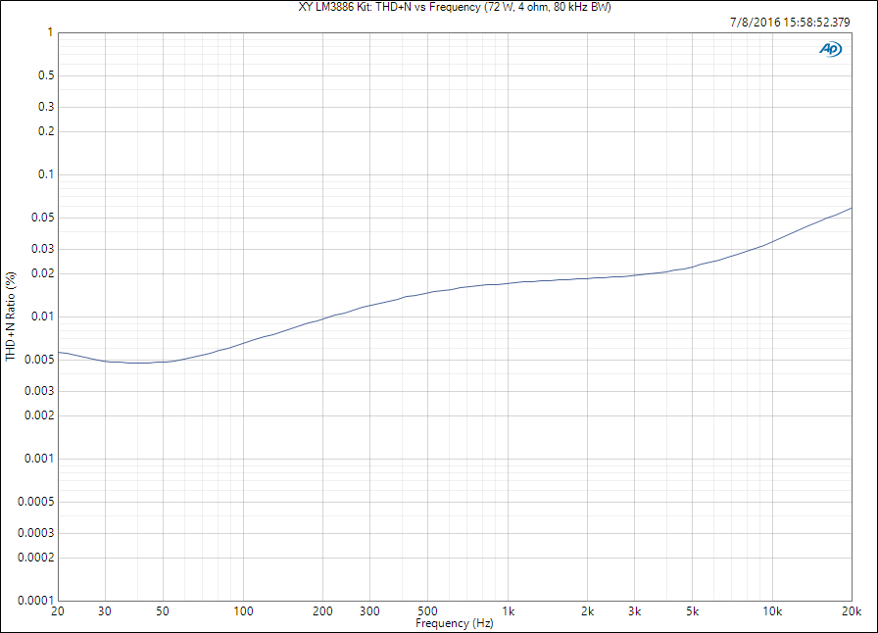Screen dimensions: 878x633
Task: Click the '10k' frequency tick label
Action: (772, 611)
